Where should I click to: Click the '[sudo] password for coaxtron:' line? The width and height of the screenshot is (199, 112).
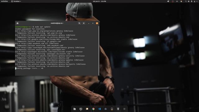pyautogui.click(x=30, y=29)
